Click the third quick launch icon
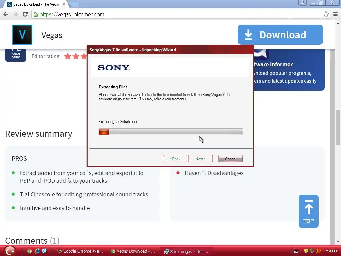Screen dimensions: 341x256 (44, 251)
